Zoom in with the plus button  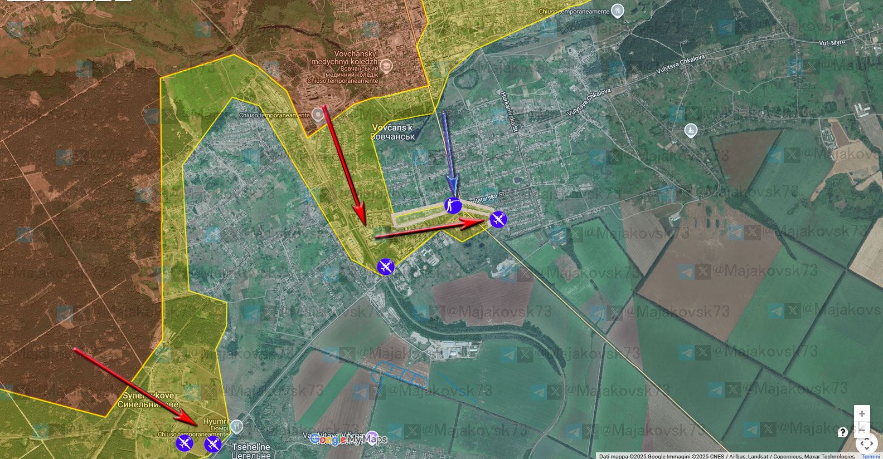coord(862,413)
